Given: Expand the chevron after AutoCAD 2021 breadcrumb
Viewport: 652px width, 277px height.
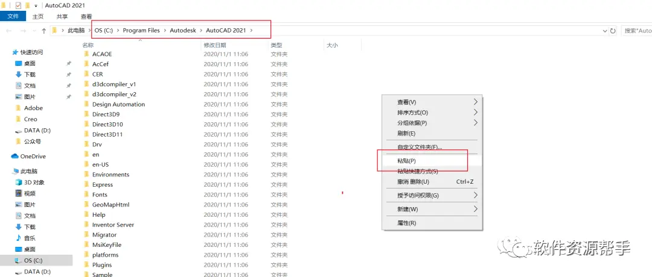Looking at the screenshot, I should pos(252,30).
